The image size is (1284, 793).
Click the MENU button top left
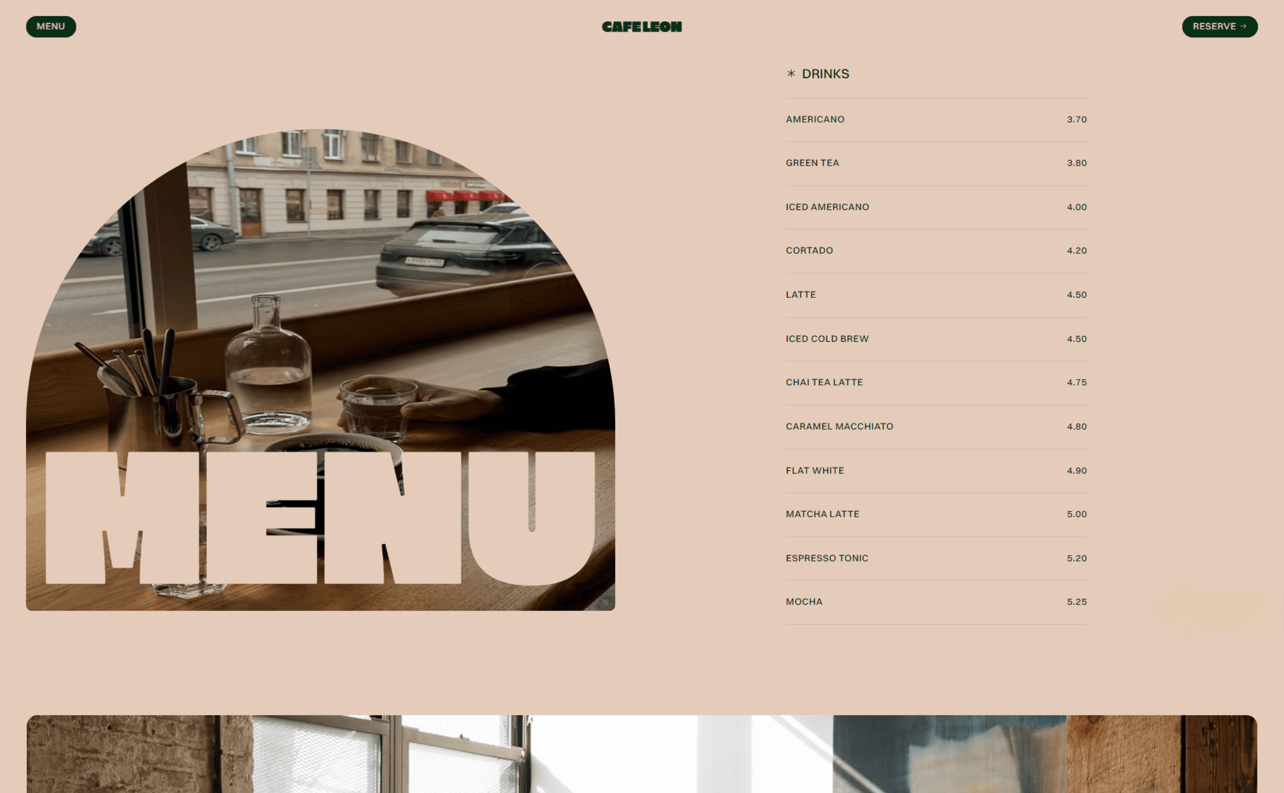click(x=50, y=26)
